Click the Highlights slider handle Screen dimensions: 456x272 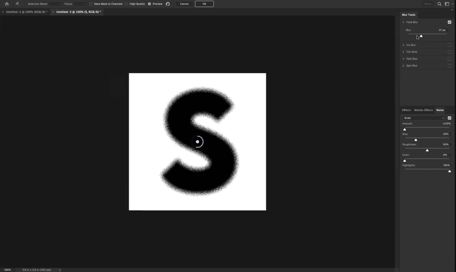point(449,171)
